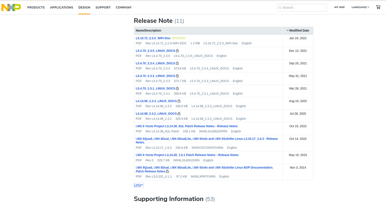Open L3.14.28_1.0.1 Patch Release Notes link

pyautogui.click(x=187, y=155)
